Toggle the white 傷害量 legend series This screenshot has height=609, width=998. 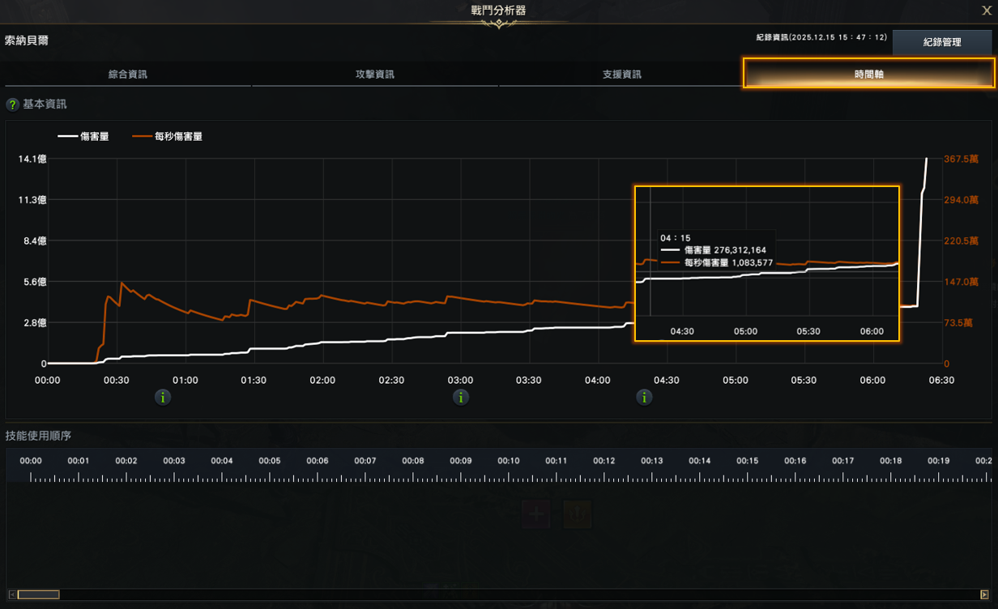pos(83,137)
